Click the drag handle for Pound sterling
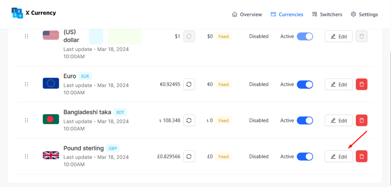This screenshot has height=187, width=391. click(x=26, y=156)
